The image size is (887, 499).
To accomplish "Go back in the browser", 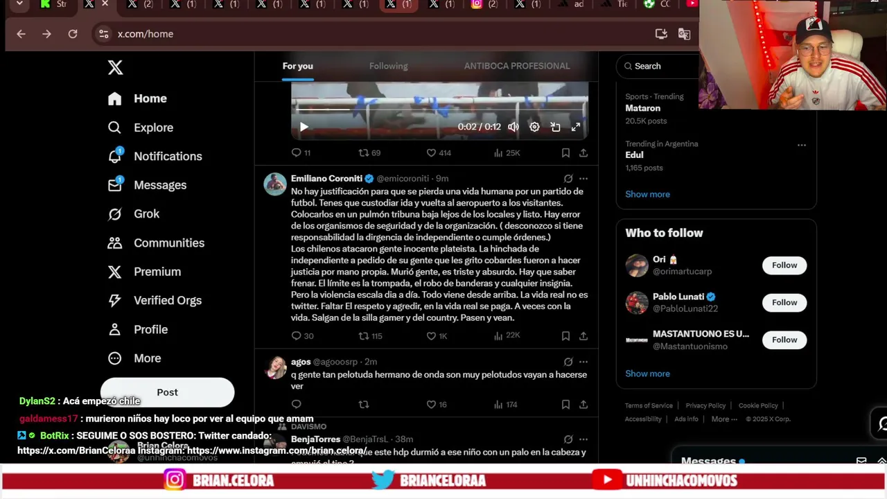I will [x=21, y=34].
